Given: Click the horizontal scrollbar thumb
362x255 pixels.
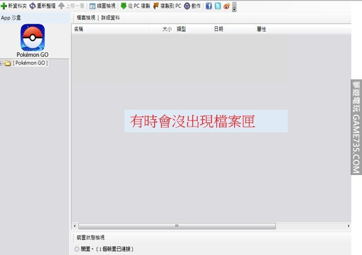Looking at the screenshot, I should point(177,226).
